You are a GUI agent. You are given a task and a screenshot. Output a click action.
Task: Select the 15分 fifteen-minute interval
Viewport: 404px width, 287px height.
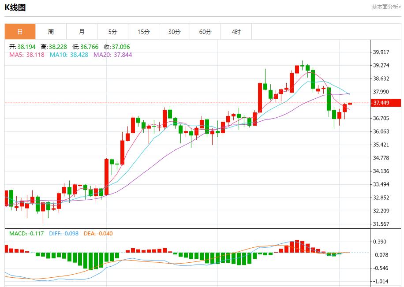(143, 31)
